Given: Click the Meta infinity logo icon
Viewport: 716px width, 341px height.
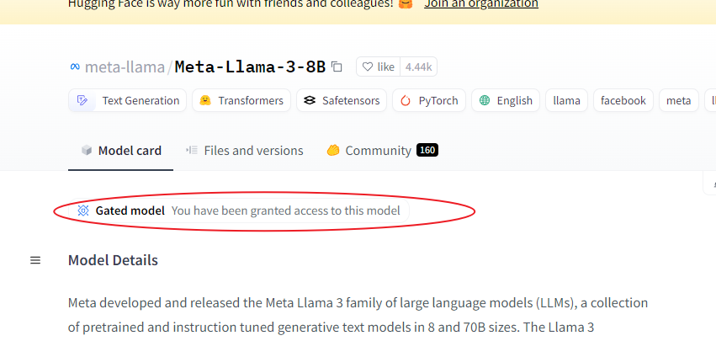Looking at the screenshot, I should click(75, 67).
